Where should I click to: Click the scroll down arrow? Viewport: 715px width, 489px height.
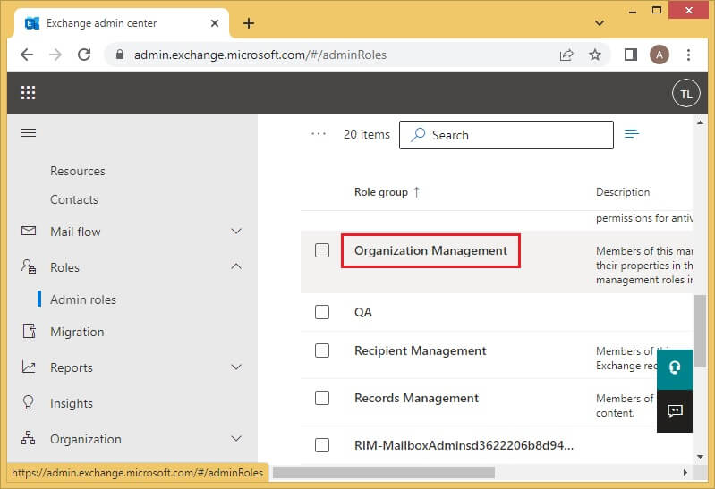(x=701, y=457)
